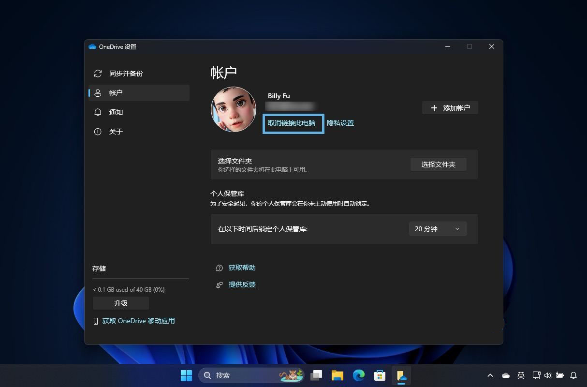This screenshot has height=387, width=587.
Task: Open 获取 OneDrive 移动应用 link
Action: [138, 321]
